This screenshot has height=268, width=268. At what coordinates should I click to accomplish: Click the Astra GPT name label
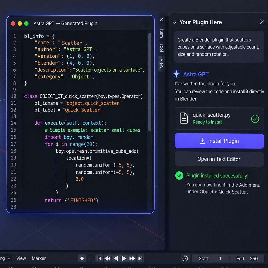(196, 74)
